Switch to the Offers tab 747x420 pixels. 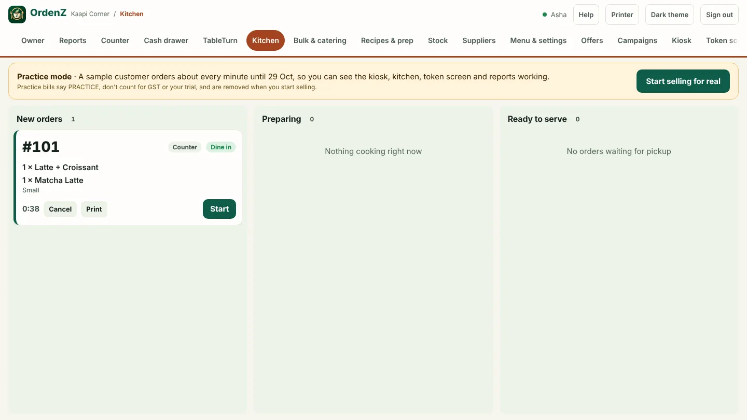pos(592,40)
